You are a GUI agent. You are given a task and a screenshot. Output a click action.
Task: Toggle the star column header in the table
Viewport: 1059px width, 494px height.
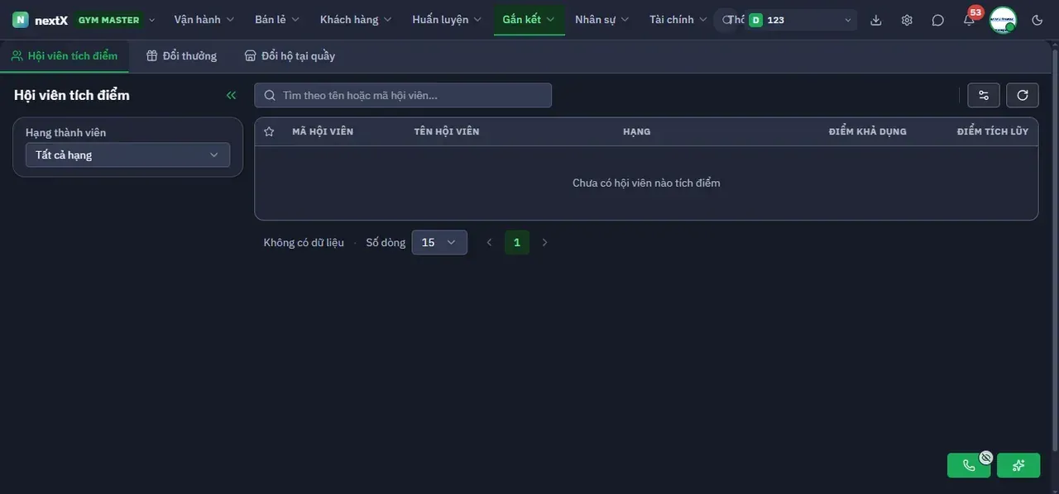[x=269, y=131]
